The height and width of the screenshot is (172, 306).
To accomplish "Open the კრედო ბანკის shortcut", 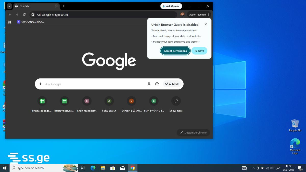I will [x=131, y=104].
